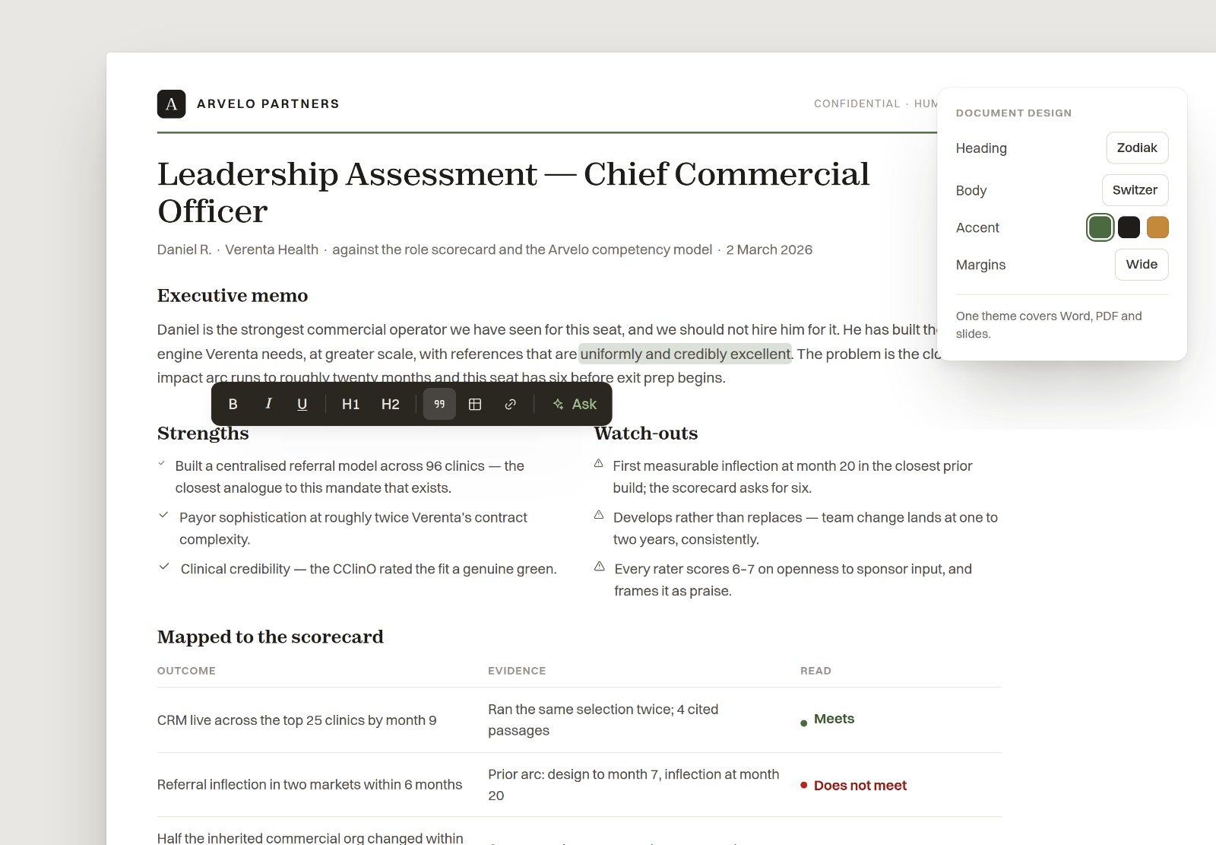1216x845 pixels.
Task: Click the warning icon beside 'Develops rather than replaces'
Action: 599,515
